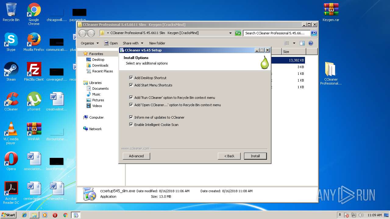Select the creativelimit Word document on the desktop
390x219 pixels.
click(x=57, y=102)
